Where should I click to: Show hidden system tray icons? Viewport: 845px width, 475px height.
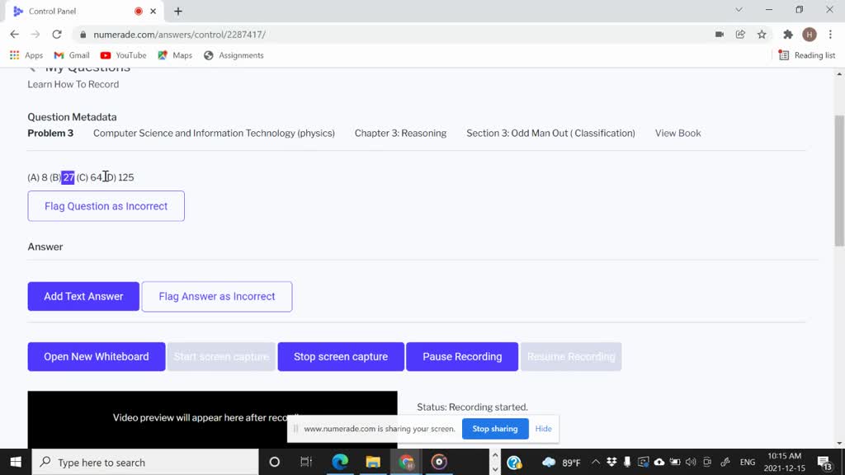[x=596, y=463]
